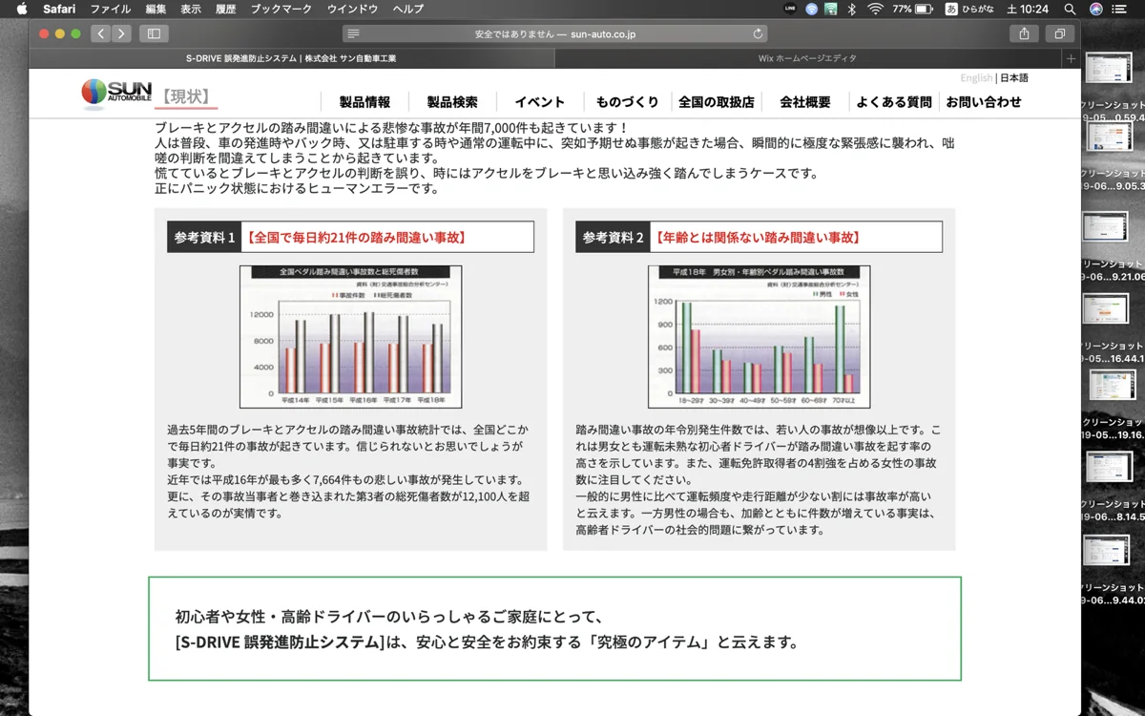Open the お問い合わせ contact page
Viewport: 1145px width, 716px height.
coord(984,102)
